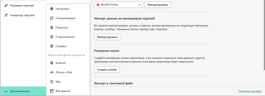Open Подписка menu entry
Image resolution: width=265 pixels, height=96 pixels.
tap(68, 28)
